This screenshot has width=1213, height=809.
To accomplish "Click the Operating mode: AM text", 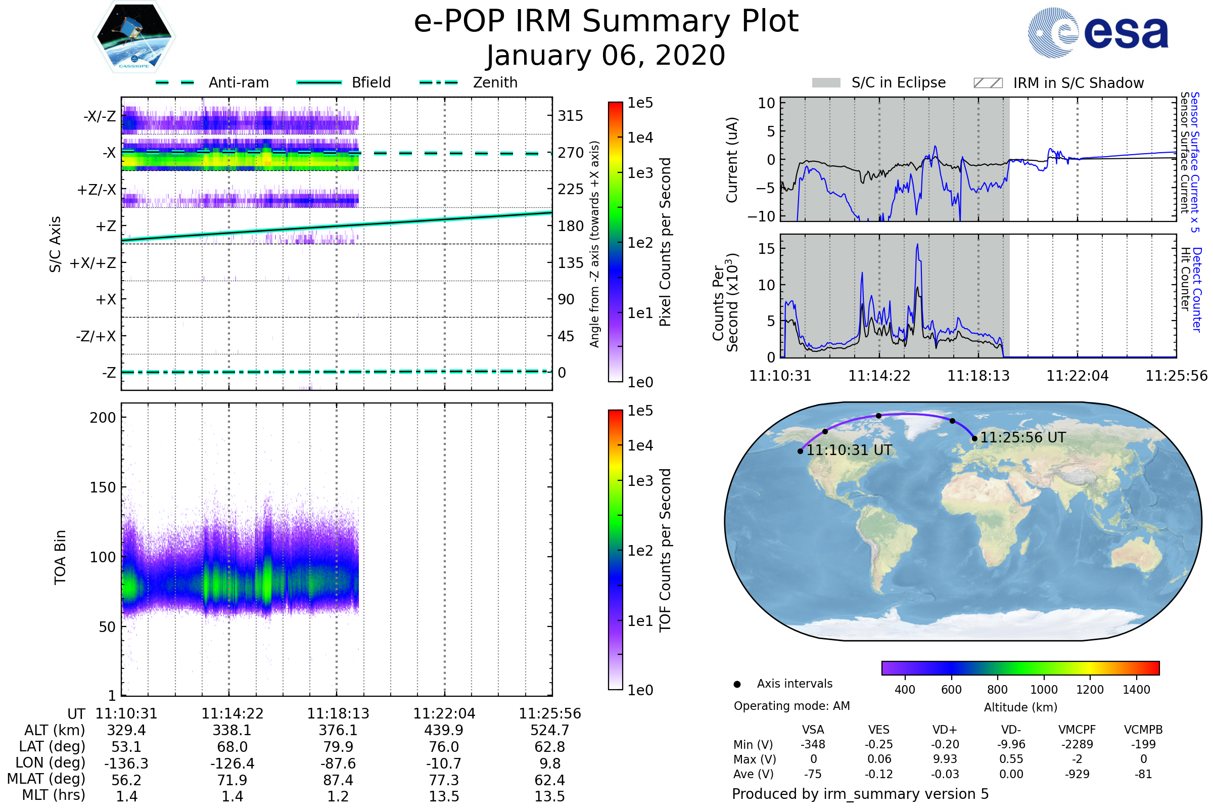I will point(791,706).
